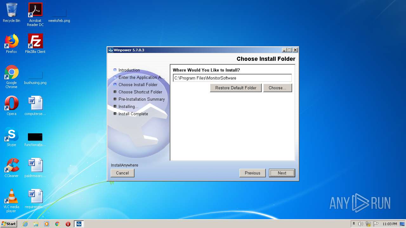
Task: Show hidden system tray icons
Action: pyautogui.click(x=354, y=224)
